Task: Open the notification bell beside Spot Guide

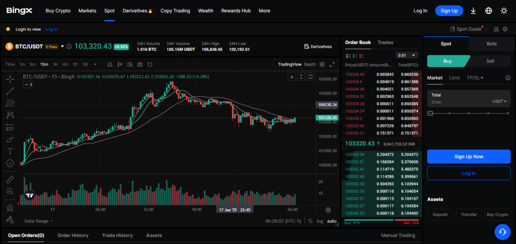Action: pyautogui.click(x=496, y=29)
